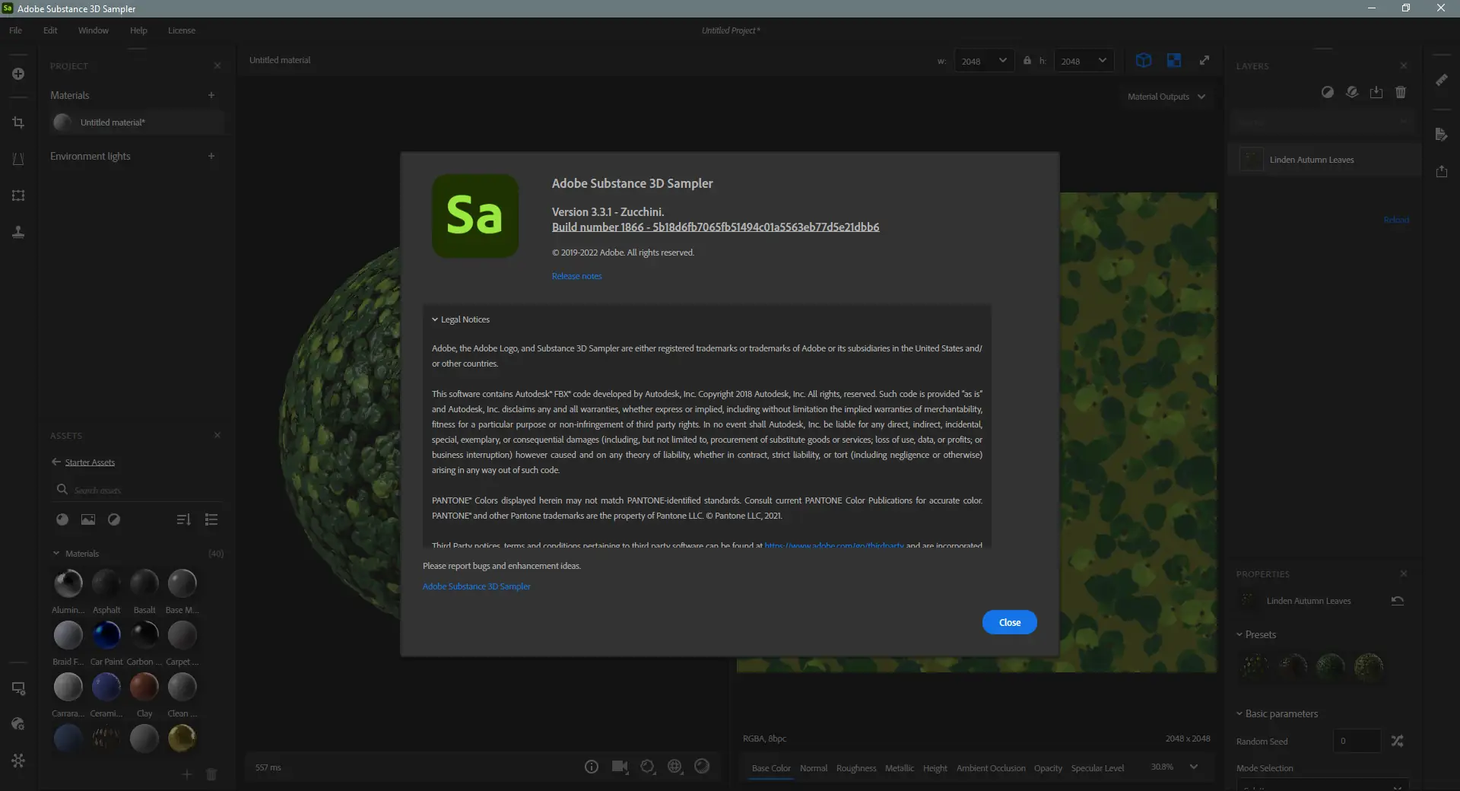This screenshot has height=791, width=1460.
Task: Add a material layer in Layers panel
Action: (1352, 92)
